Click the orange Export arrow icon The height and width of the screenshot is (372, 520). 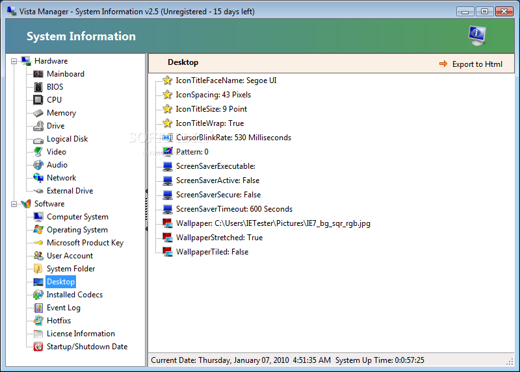point(443,64)
